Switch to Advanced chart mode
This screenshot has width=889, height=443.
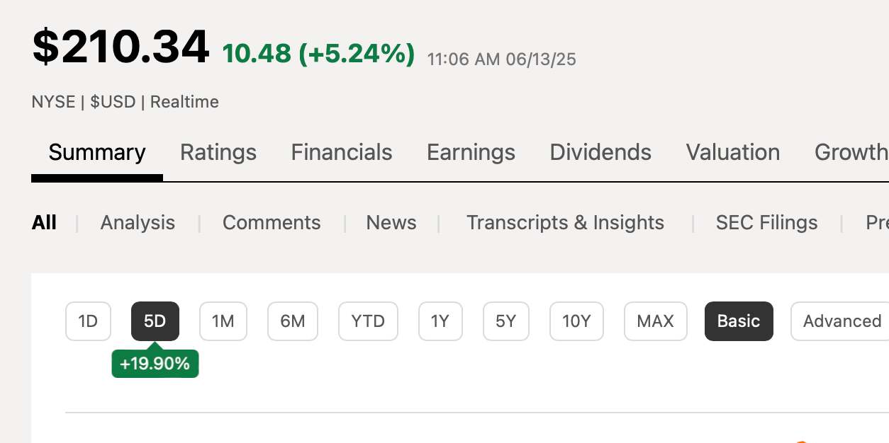pyautogui.click(x=840, y=321)
